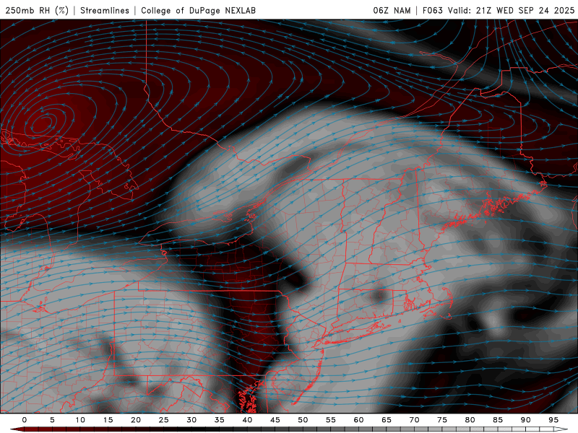578x433 pixels.
Task: Click the "25" label on the color scale
Action: 164,420
